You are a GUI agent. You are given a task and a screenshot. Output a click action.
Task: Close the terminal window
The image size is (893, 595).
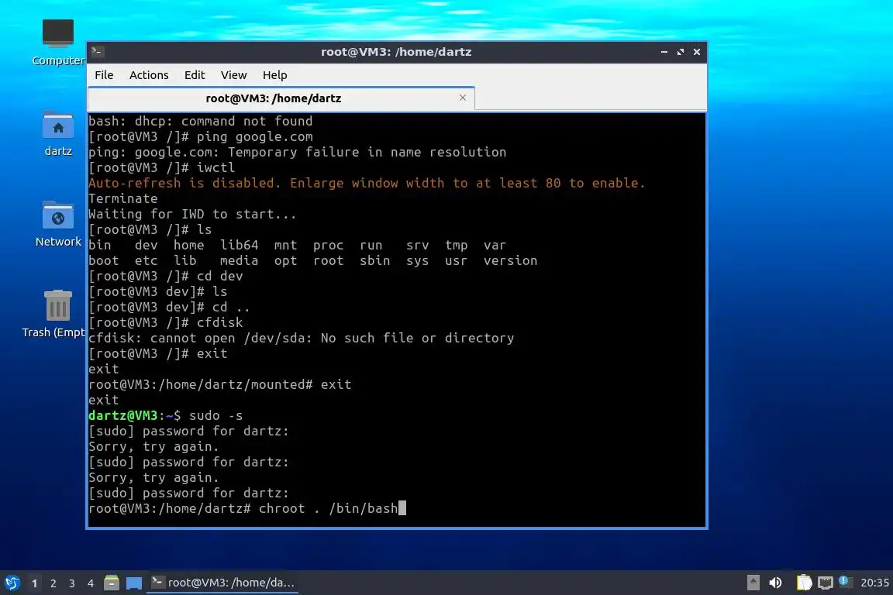(697, 52)
